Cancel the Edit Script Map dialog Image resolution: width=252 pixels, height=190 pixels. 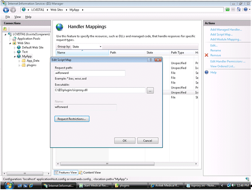point(148,140)
